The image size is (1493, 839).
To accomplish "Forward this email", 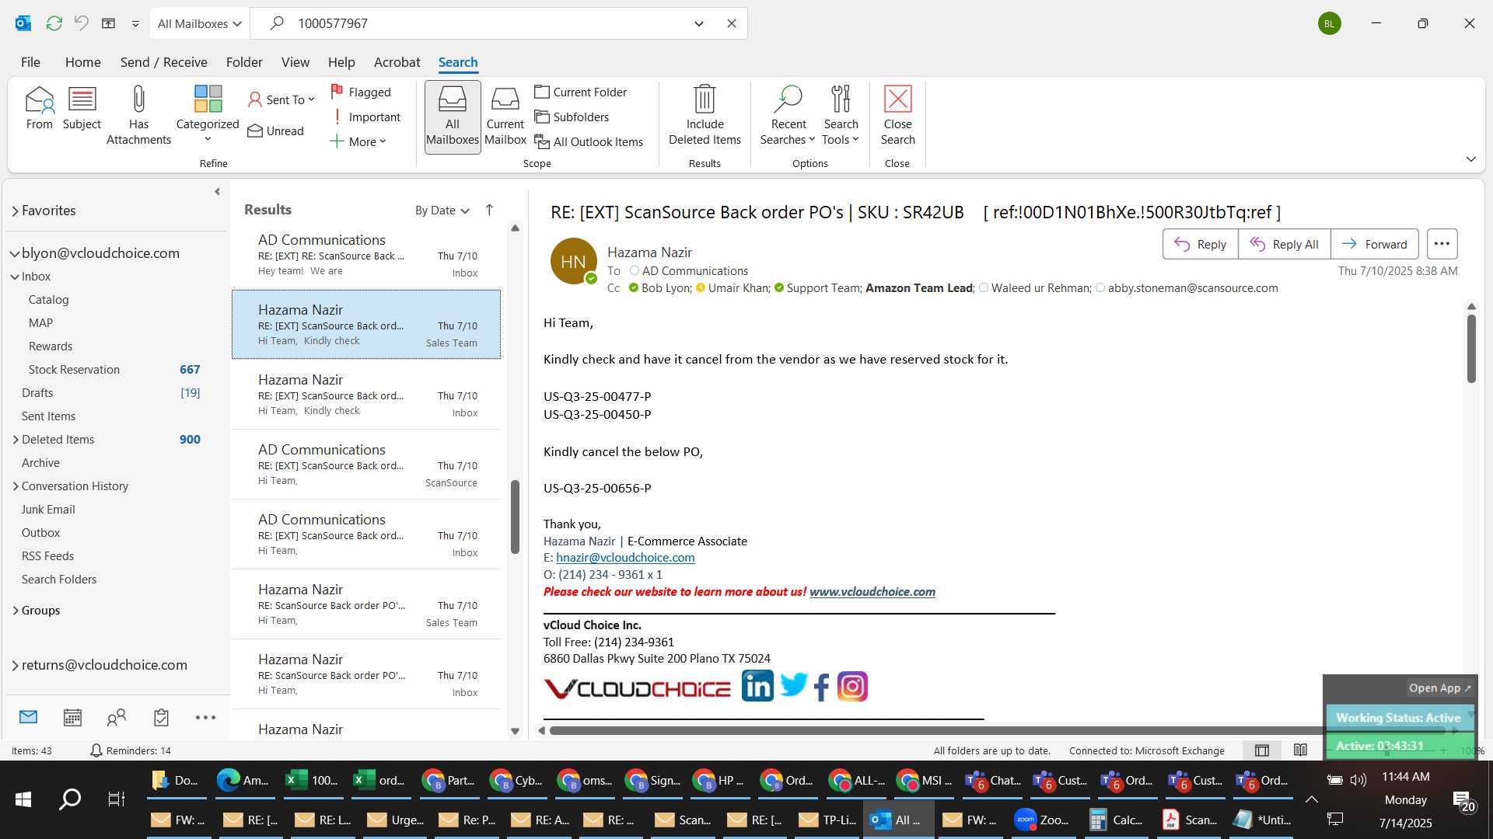I will 1374,244.
